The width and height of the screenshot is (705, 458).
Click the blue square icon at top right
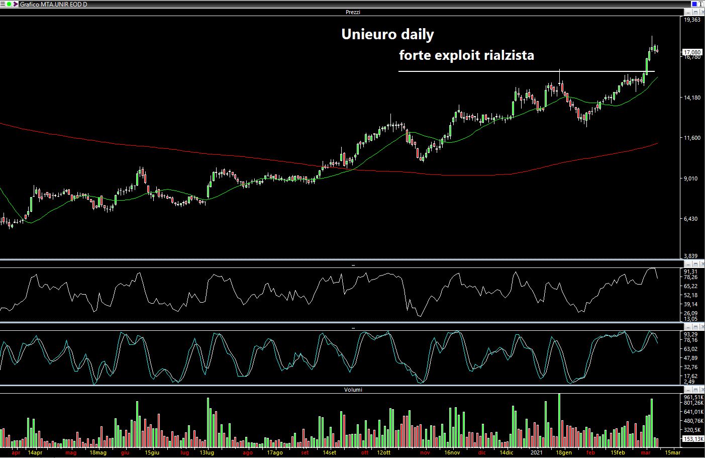(x=694, y=4)
